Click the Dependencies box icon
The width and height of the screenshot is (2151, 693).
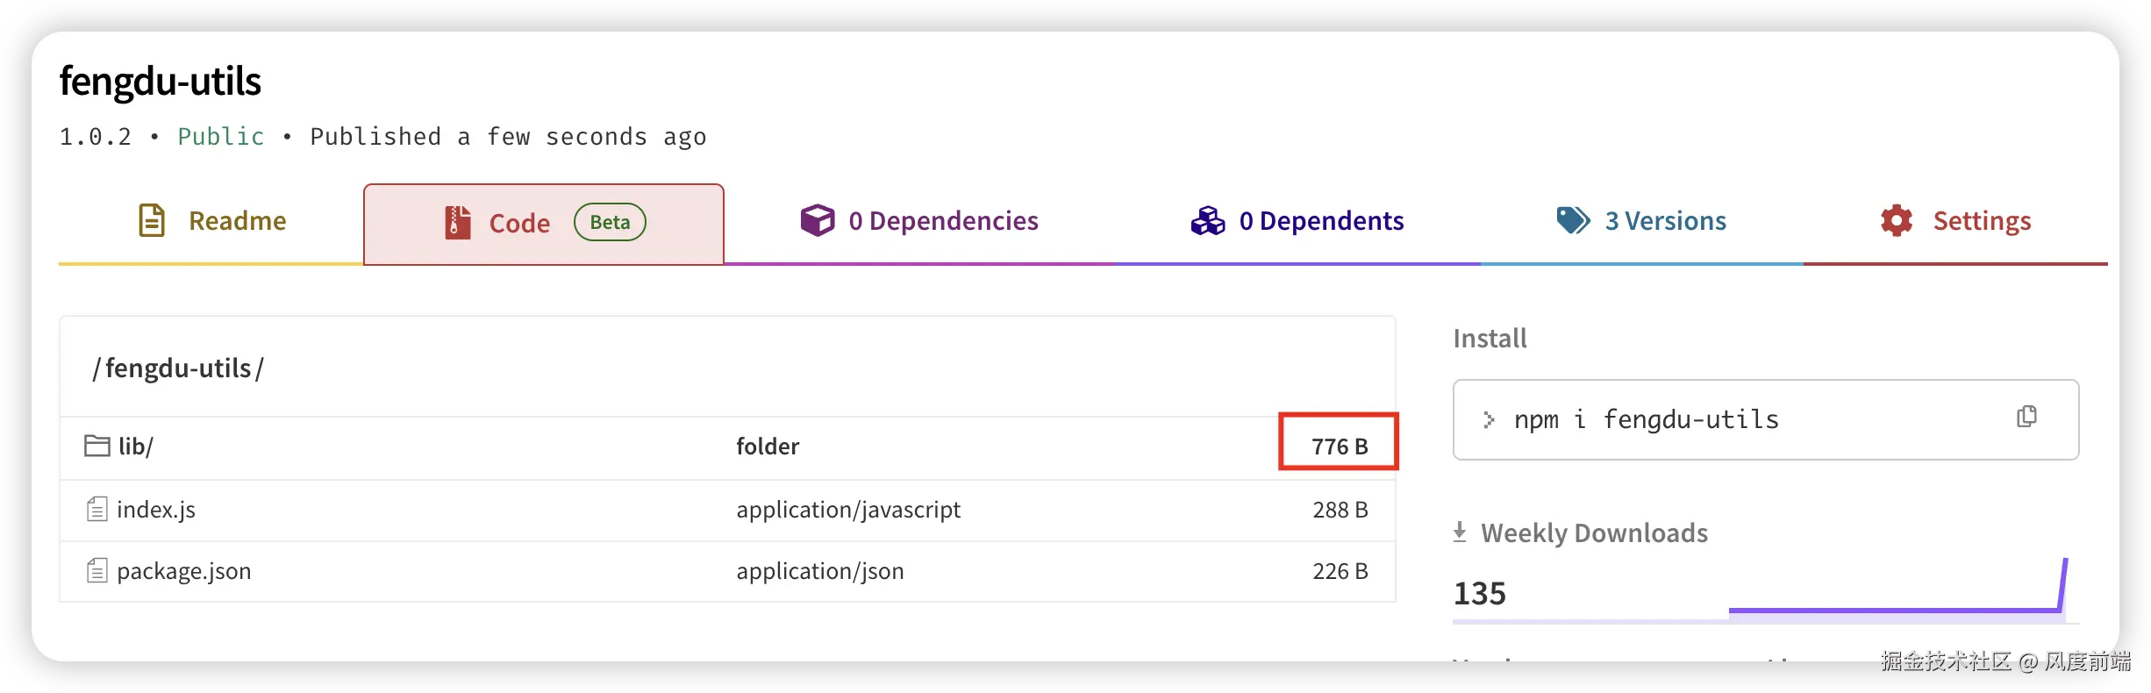[817, 220]
